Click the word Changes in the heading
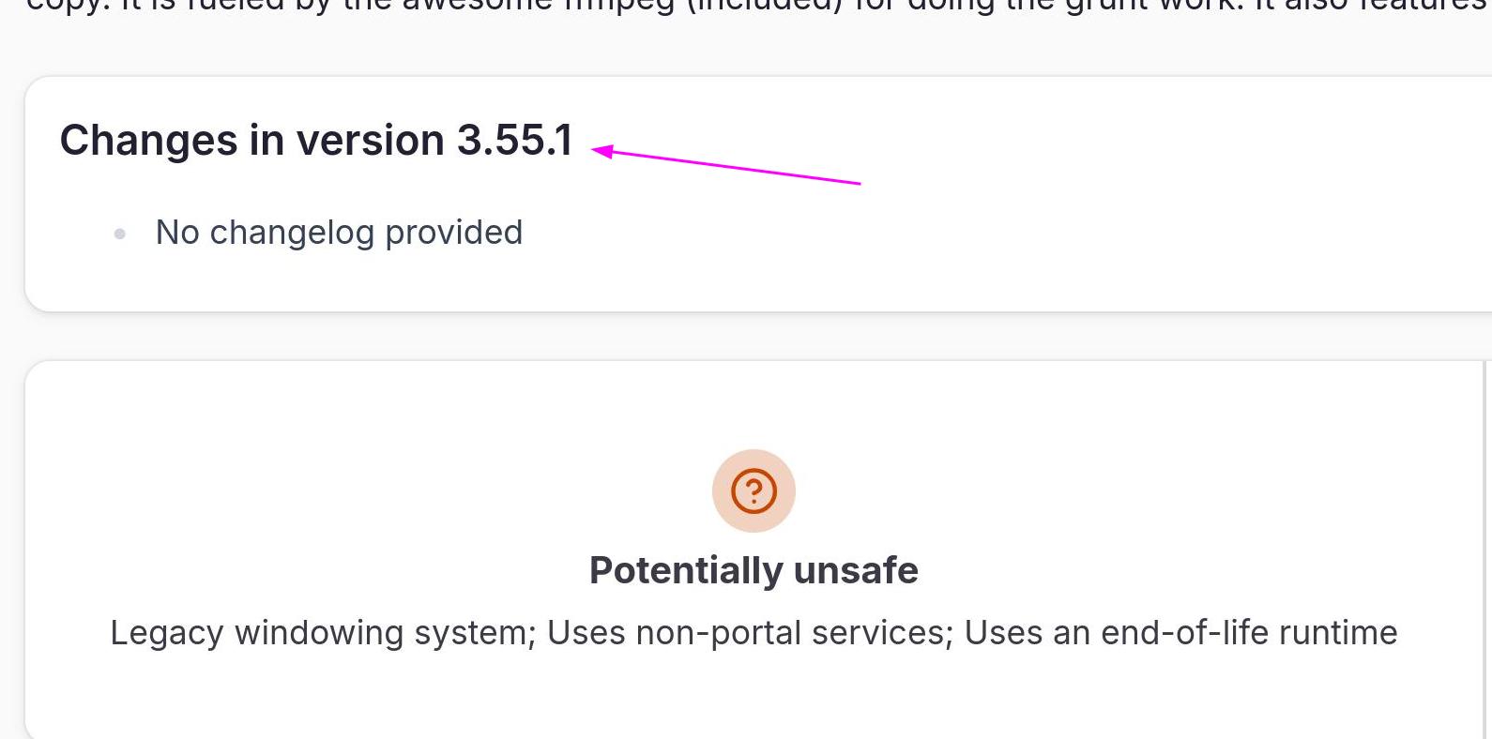This screenshot has width=1492, height=739. [x=148, y=141]
